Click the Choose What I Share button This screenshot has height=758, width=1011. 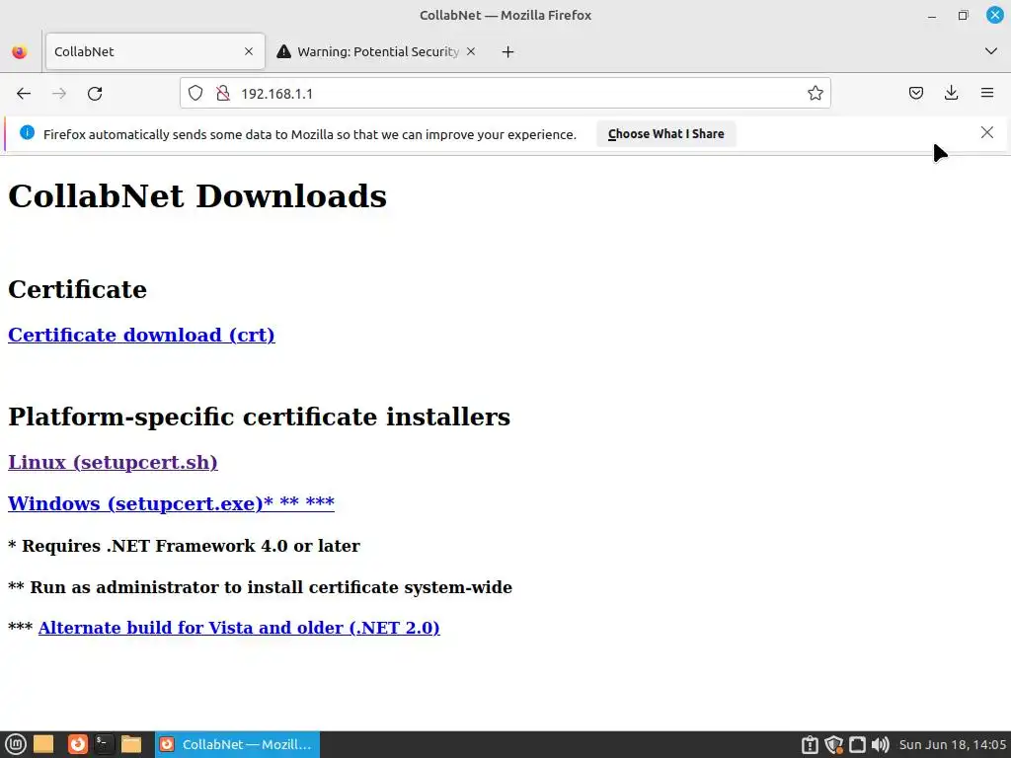pyautogui.click(x=666, y=134)
